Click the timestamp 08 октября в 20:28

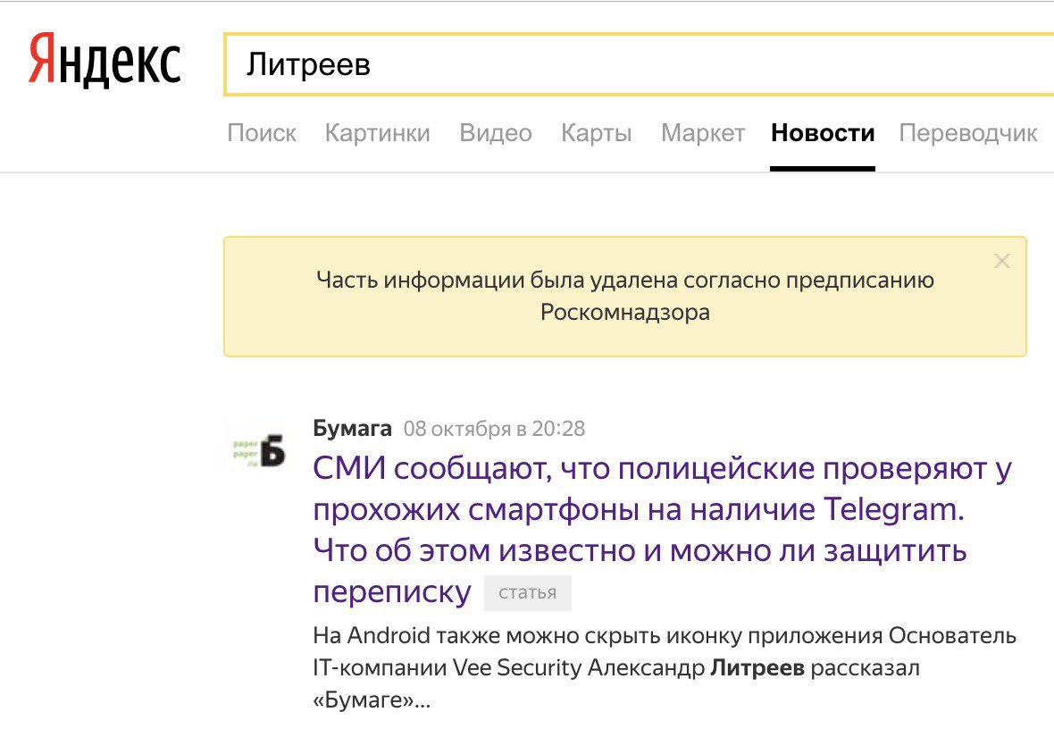[x=494, y=429]
